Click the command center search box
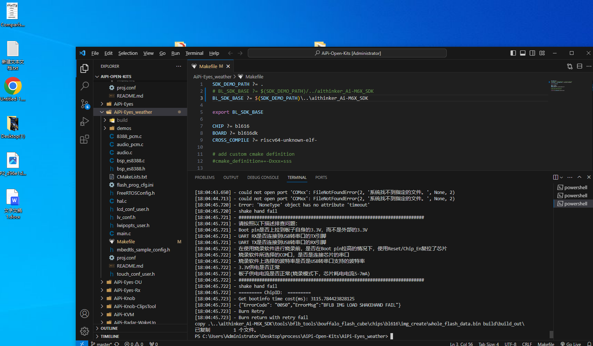This screenshot has height=346, width=593. pos(347,53)
